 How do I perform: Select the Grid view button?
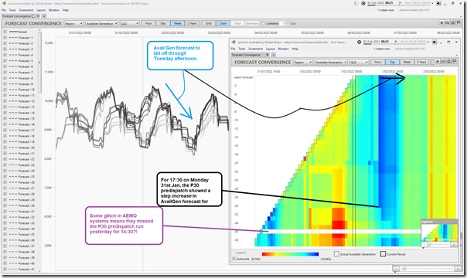tap(209, 23)
